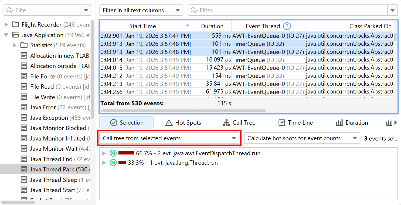Click the help icon beside Event Thread
Image resolution: width=401 pixels, height=205 pixels.
point(287,26)
